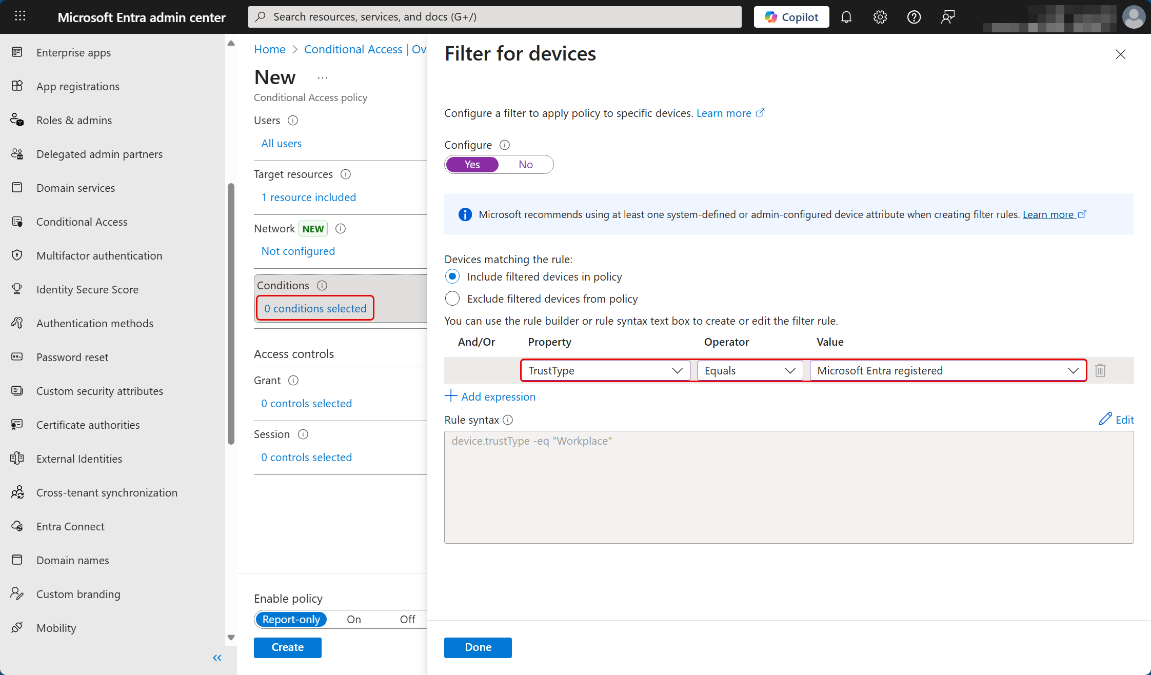
Task: Select Exclude filtered devices from policy
Action: point(452,299)
